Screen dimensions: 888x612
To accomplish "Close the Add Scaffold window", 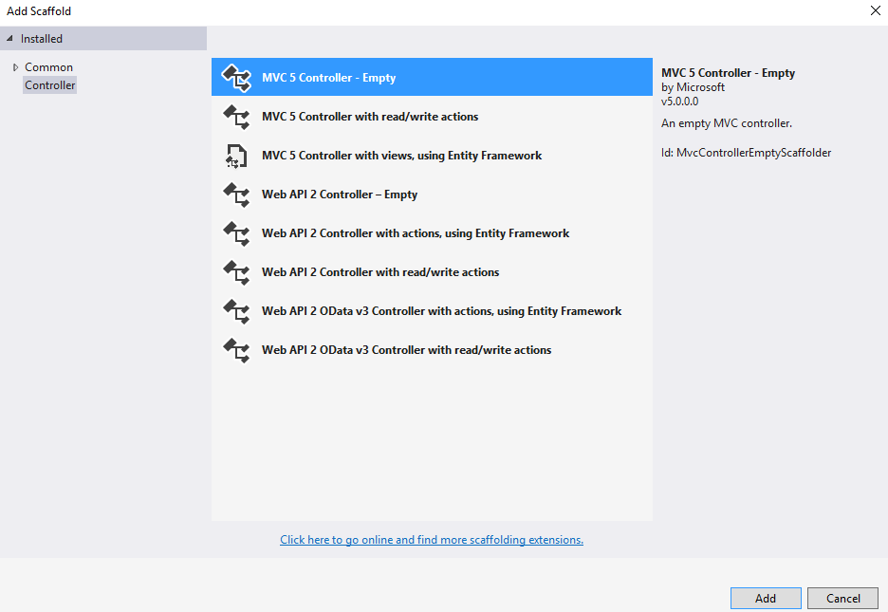I will tap(874, 10).
